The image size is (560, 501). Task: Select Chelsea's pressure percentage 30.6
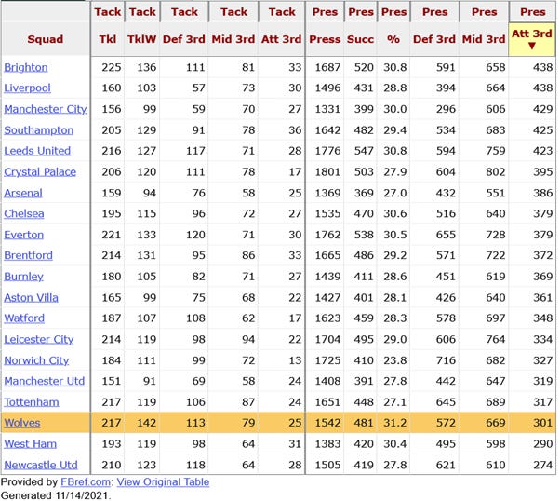click(395, 214)
